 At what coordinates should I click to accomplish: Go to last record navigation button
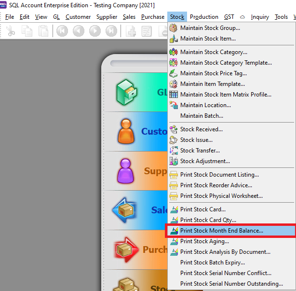point(111,31)
